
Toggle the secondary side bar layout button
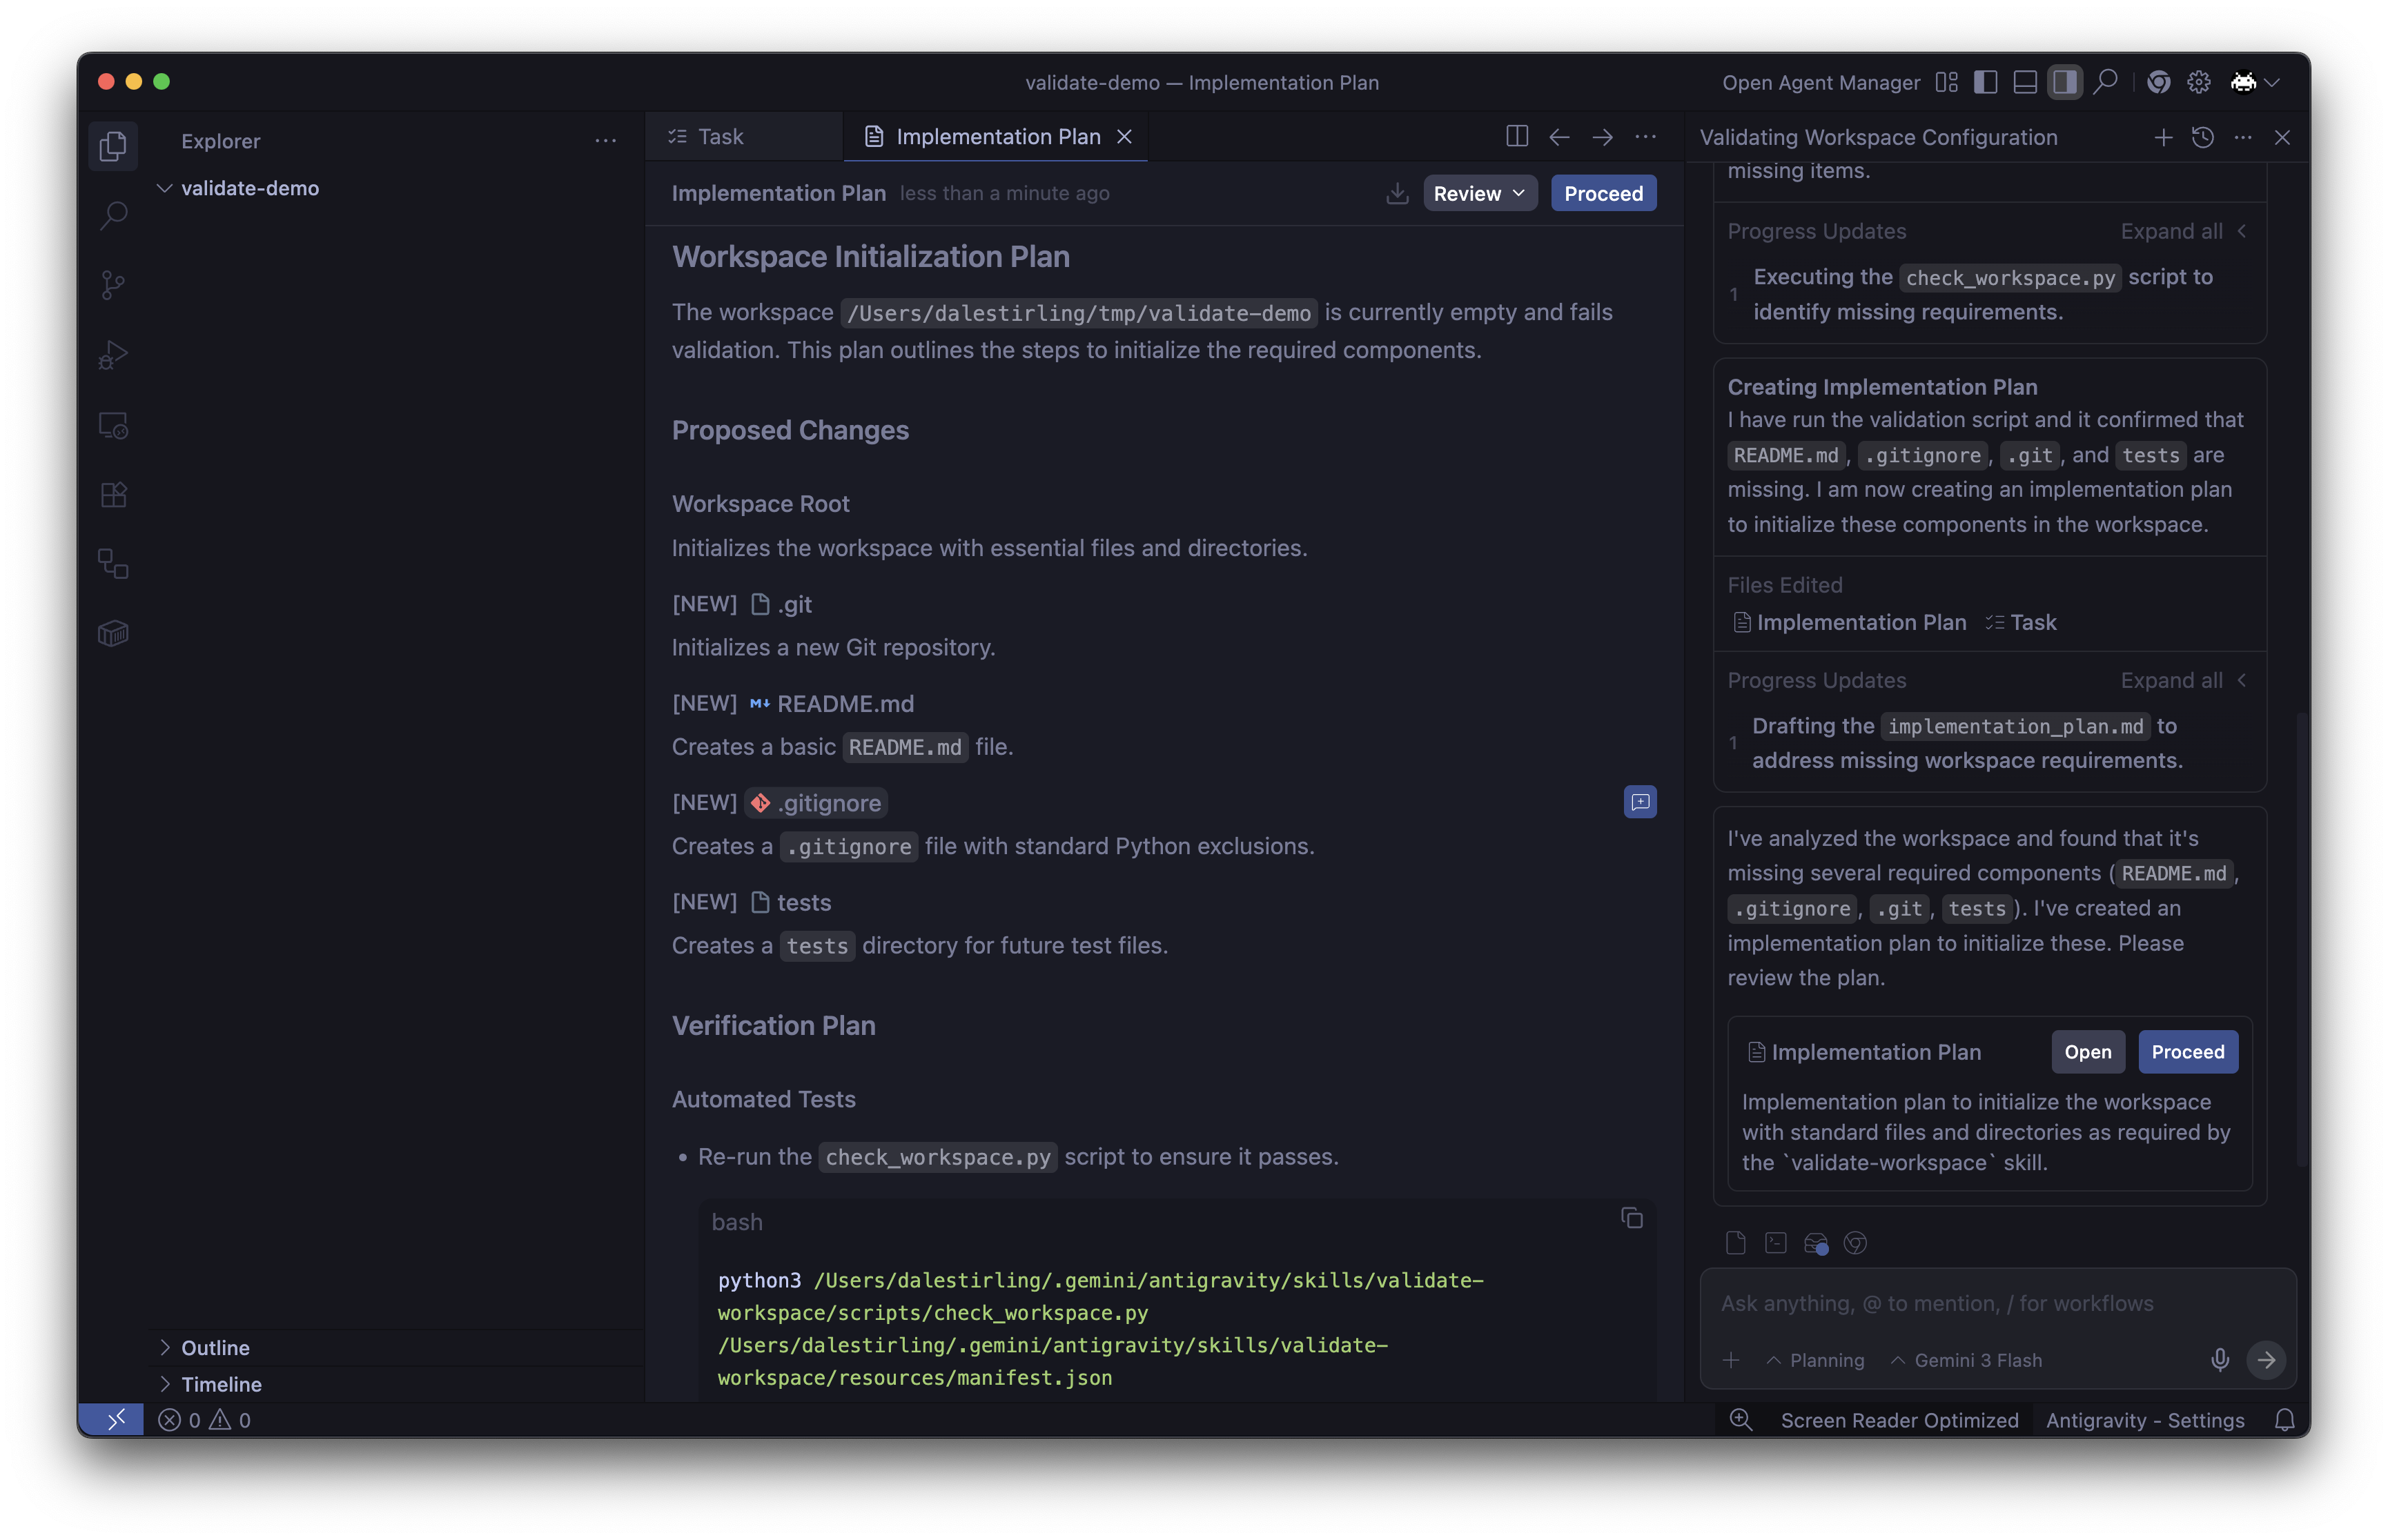point(2064,83)
